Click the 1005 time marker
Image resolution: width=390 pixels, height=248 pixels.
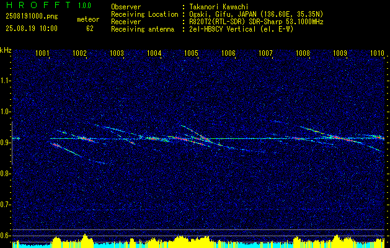(x=191, y=53)
